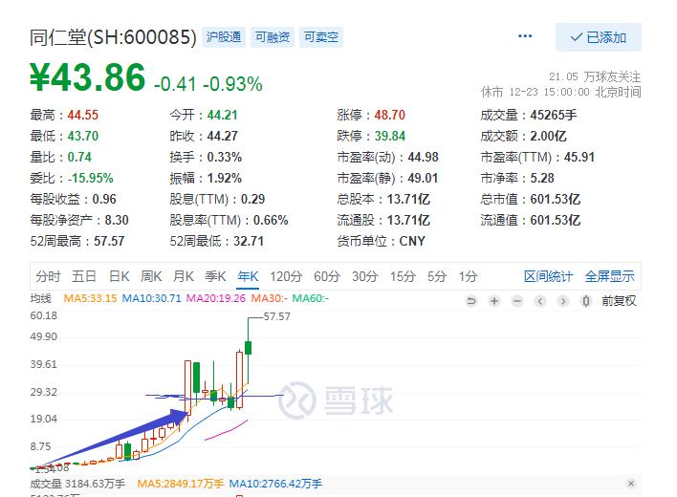Click the 57.57 high marker on chart

(277, 316)
